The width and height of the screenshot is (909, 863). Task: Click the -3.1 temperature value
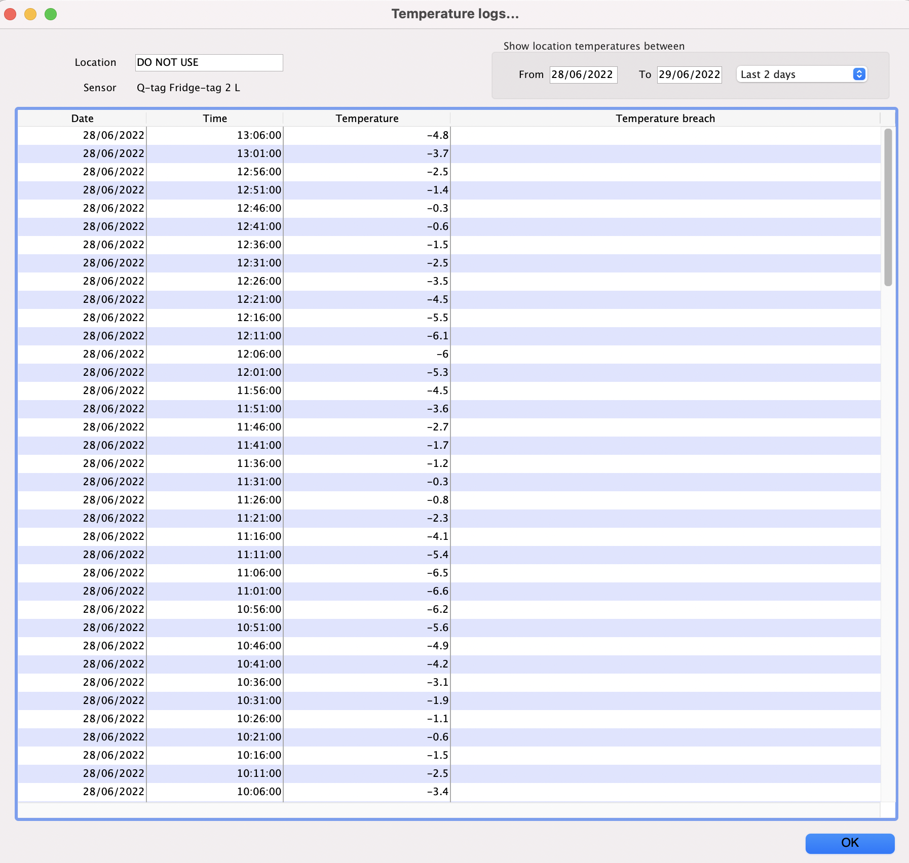point(437,682)
